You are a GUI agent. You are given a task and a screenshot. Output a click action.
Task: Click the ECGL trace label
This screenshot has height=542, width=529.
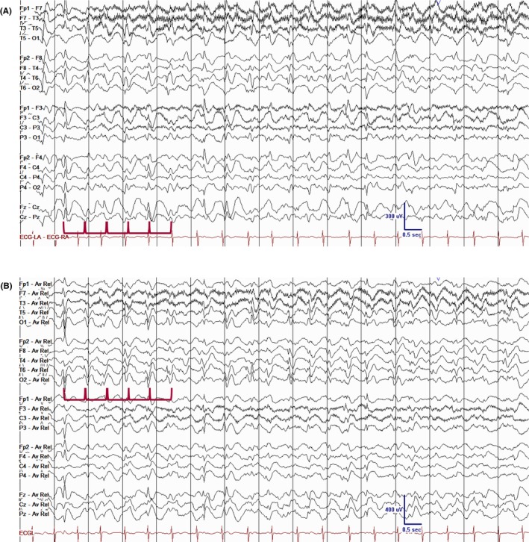[x=27, y=533]
